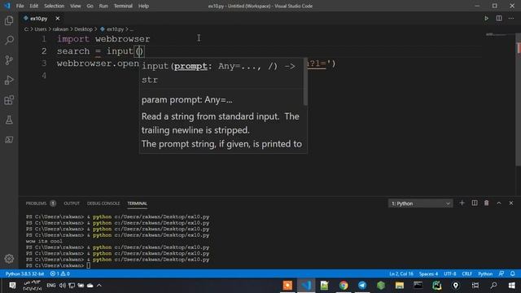Click 'wow its cool' terminal output line
521x293 pixels.
pos(44,241)
